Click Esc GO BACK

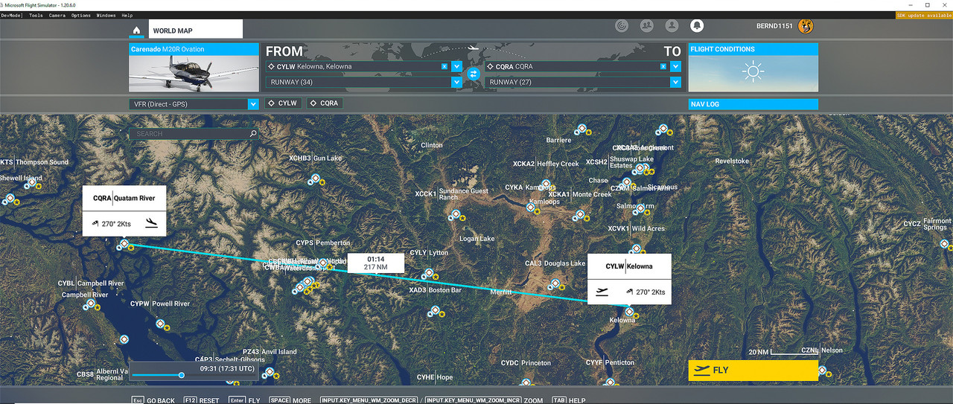pyautogui.click(x=153, y=400)
